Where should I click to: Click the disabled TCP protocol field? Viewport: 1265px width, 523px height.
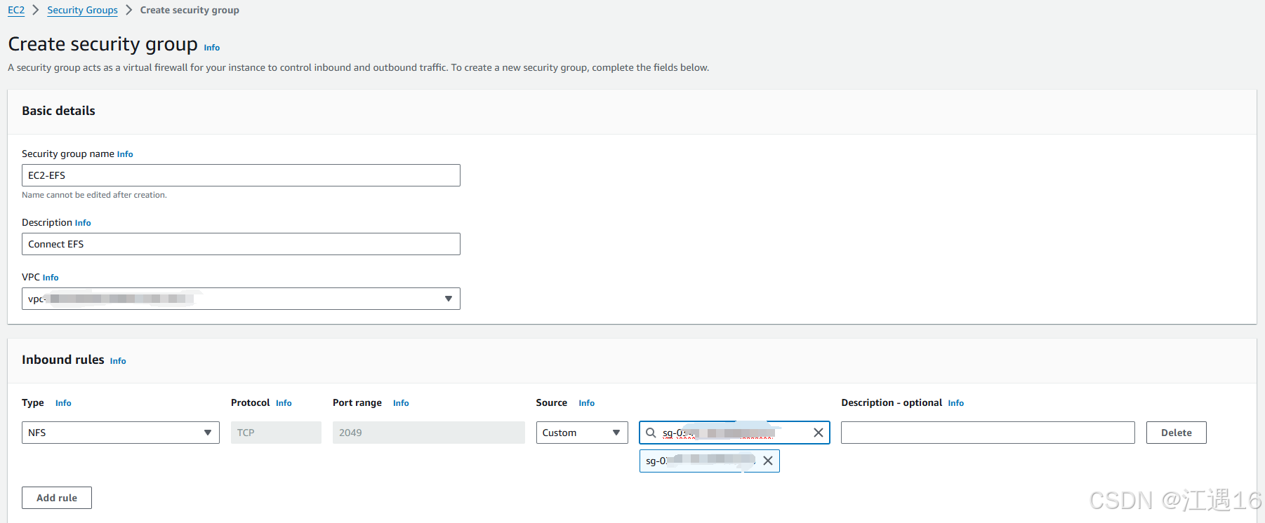point(276,433)
